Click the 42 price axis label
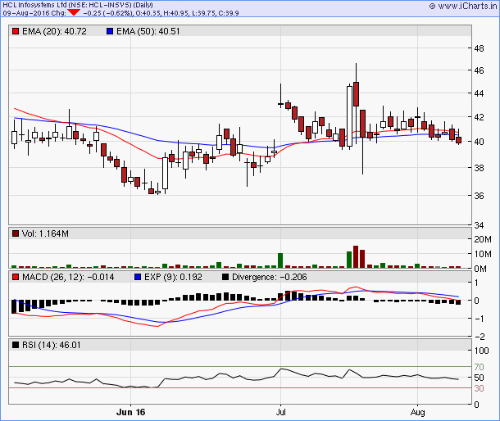This screenshot has width=500, height=421. click(479, 117)
